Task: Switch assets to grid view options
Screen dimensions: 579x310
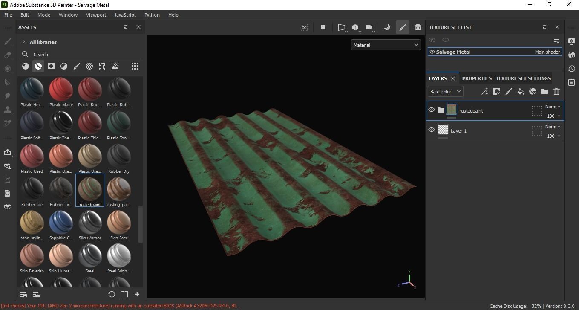Action: (x=135, y=66)
